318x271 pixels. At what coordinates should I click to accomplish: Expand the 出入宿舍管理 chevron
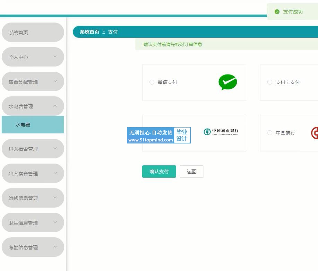pos(55,173)
